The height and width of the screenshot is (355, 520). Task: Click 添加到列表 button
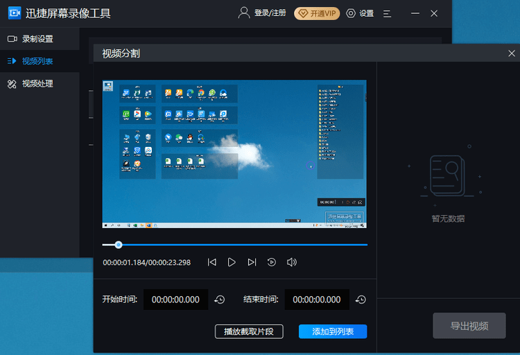333,331
